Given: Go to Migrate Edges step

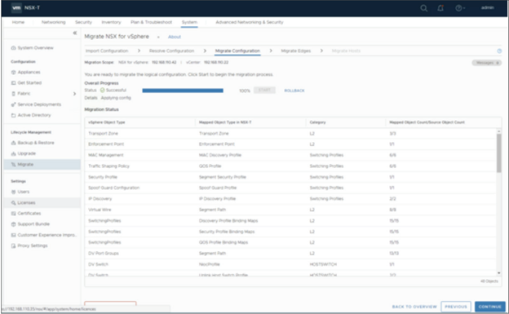Looking at the screenshot, I should click(296, 51).
